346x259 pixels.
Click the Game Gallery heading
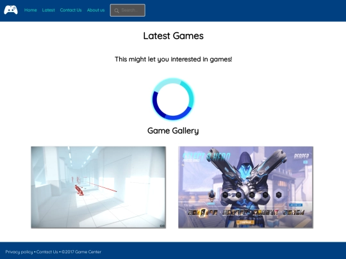[173, 130]
